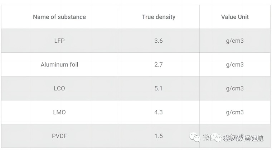Screen dimensions: 272x150
Task: Click the LFP substance cell
Action: (x=59, y=41)
